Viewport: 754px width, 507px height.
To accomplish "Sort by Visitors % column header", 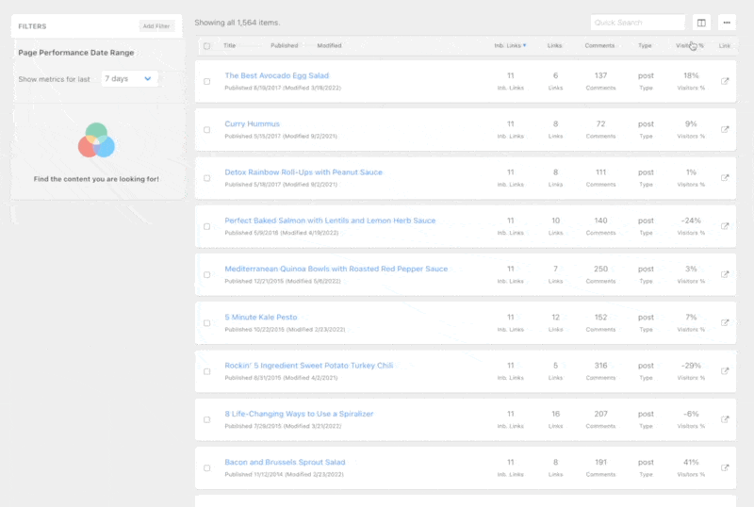I will (690, 45).
